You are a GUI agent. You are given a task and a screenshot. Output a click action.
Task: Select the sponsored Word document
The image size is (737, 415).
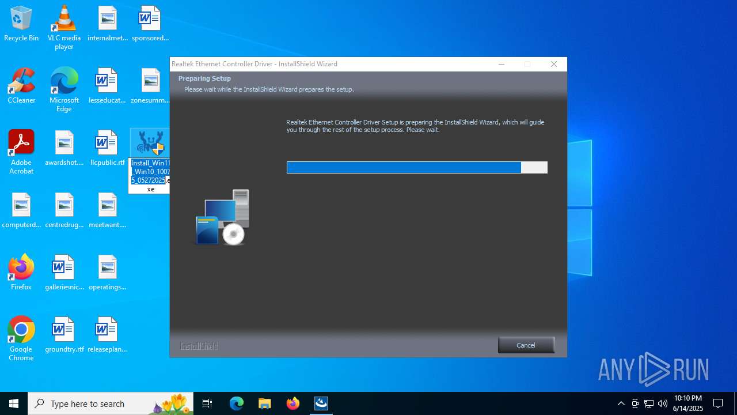pyautogui.click(x=150, y=24)
